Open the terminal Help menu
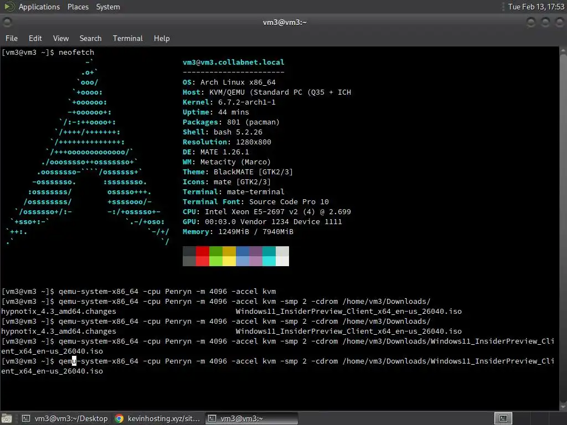This screenshot has width=567, height=425. point(162,38)
